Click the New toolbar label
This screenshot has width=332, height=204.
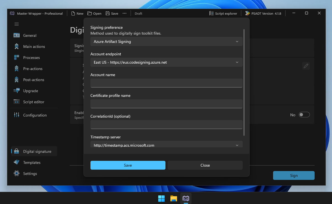tap(80, 14)
